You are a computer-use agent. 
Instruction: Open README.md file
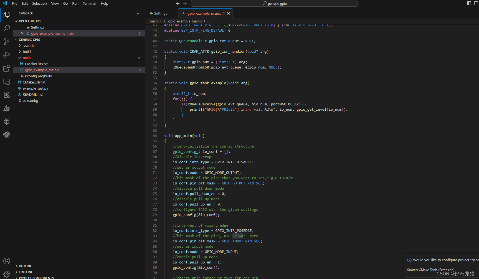click(79, 94)
